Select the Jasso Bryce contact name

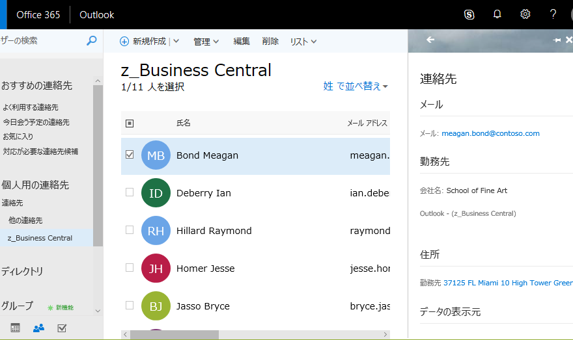(x=203, y=306)
